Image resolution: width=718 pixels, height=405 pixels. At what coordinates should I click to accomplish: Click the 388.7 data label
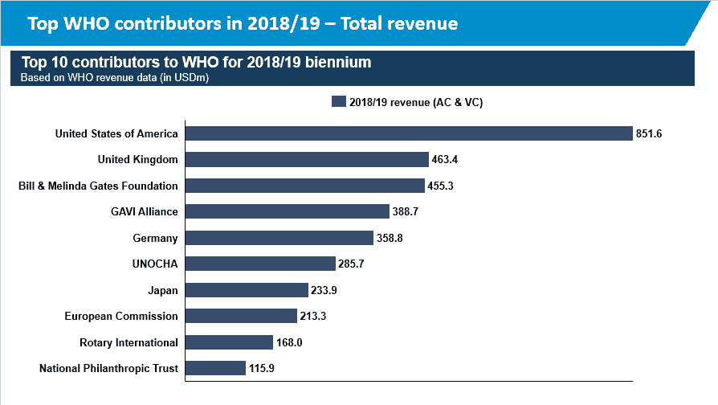(x=406, y=211)
